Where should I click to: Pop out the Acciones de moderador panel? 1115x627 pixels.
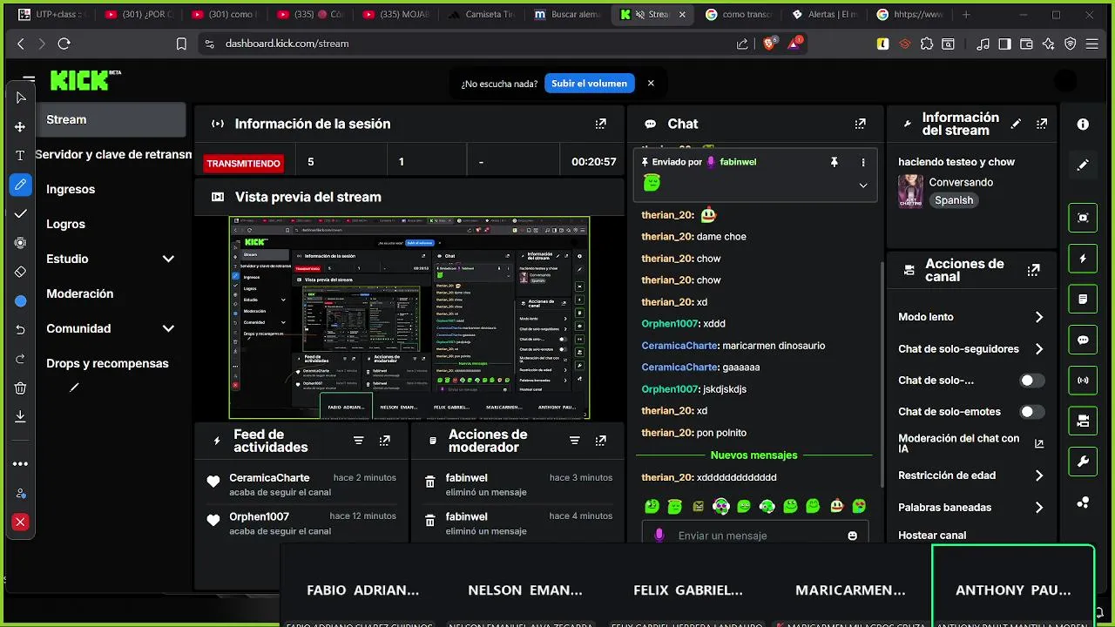pos(600,441)
